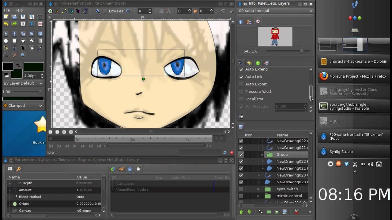The width and height of the screenshot is (392, 220).
Task: Toggle the Auto Link checkbox
Action: 241,77
